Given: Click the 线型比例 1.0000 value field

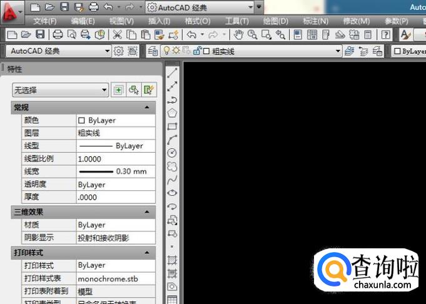Looking at the screenshot, I should [x=116, y=159].
